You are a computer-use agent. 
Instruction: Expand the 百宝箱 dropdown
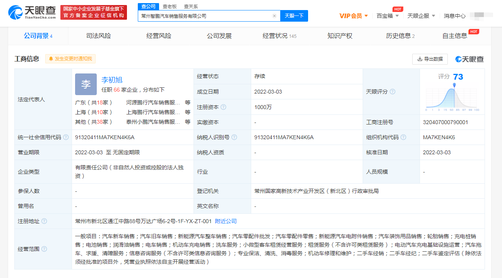[x=388, y=16]
